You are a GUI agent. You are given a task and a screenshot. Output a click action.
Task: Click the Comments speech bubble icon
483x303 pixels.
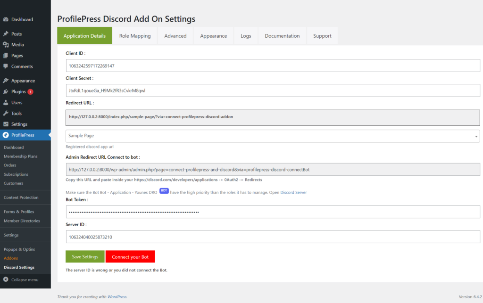6,66
